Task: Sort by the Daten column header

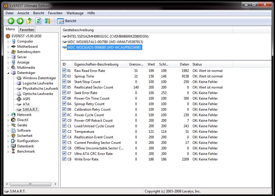Action: [x=180, y=64]
